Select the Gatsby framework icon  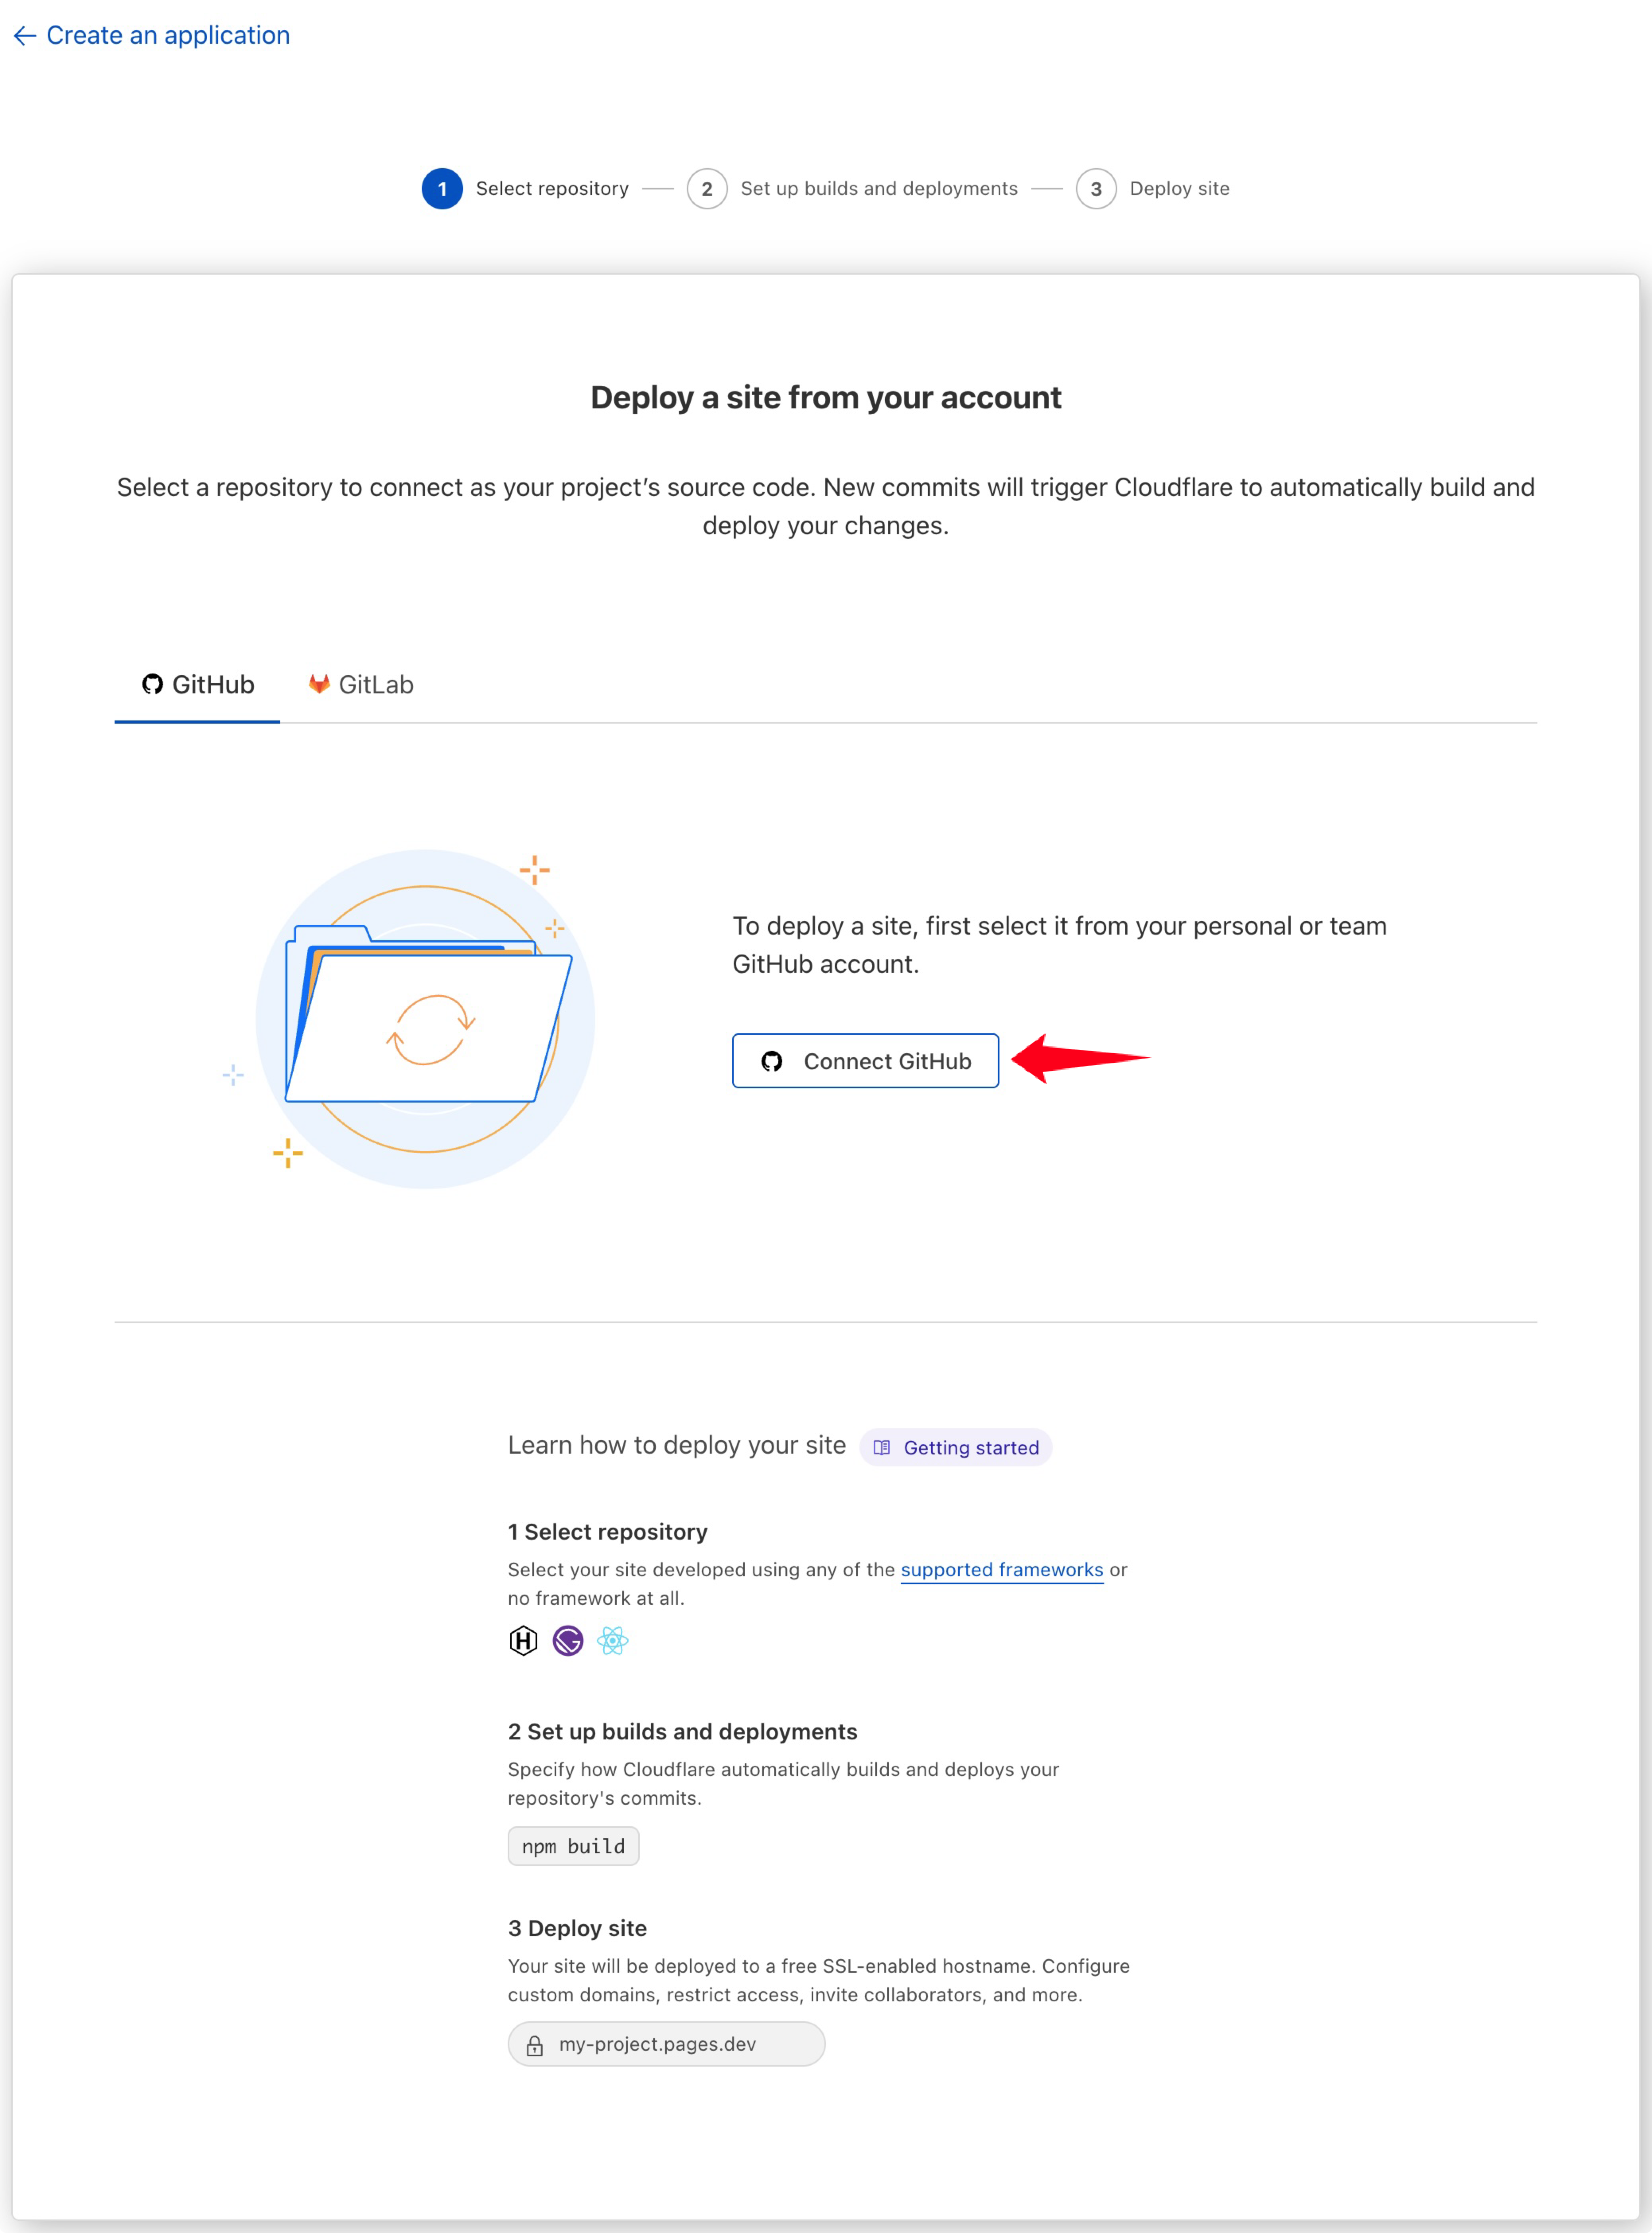[568, 1640]
